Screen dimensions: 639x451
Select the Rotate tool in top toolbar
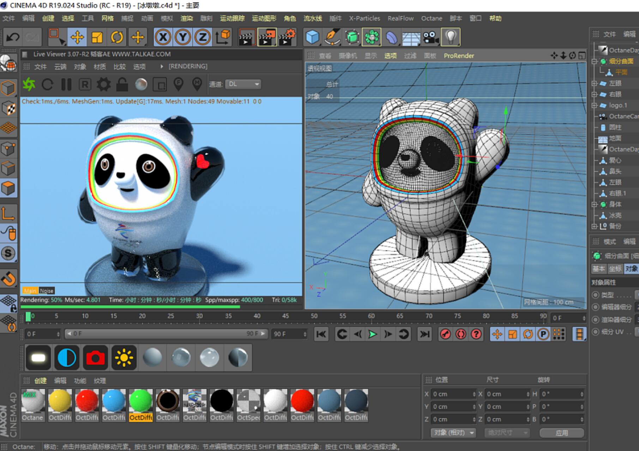point(117,37)
